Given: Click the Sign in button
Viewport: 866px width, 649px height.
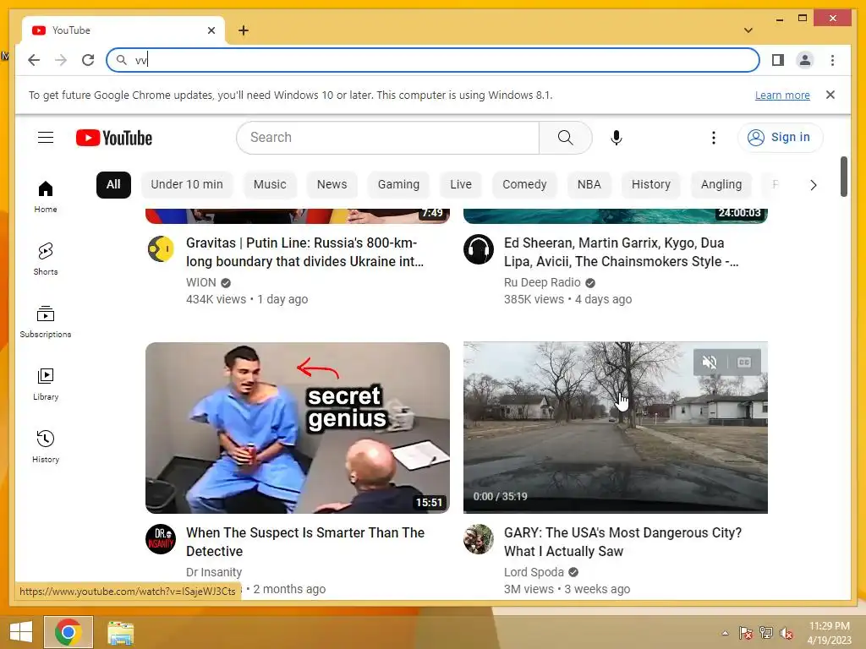Looking at the screenshot, I should pos(780,138).
